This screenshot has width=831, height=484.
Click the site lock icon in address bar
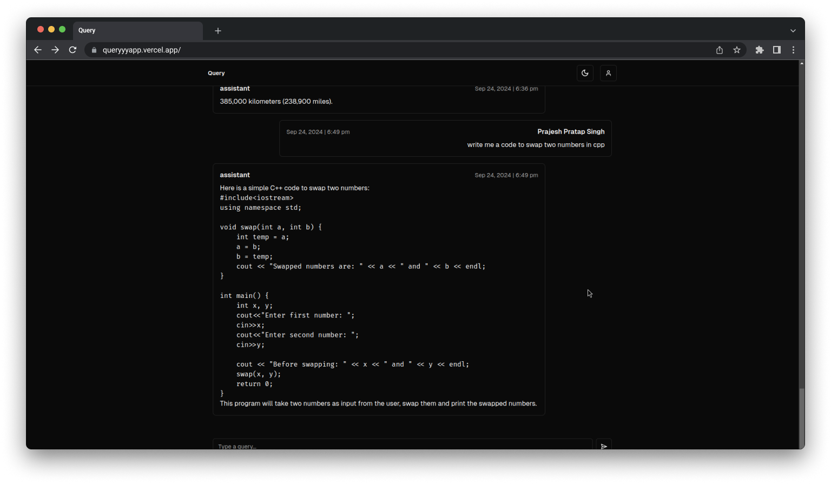tap(94, 50)
